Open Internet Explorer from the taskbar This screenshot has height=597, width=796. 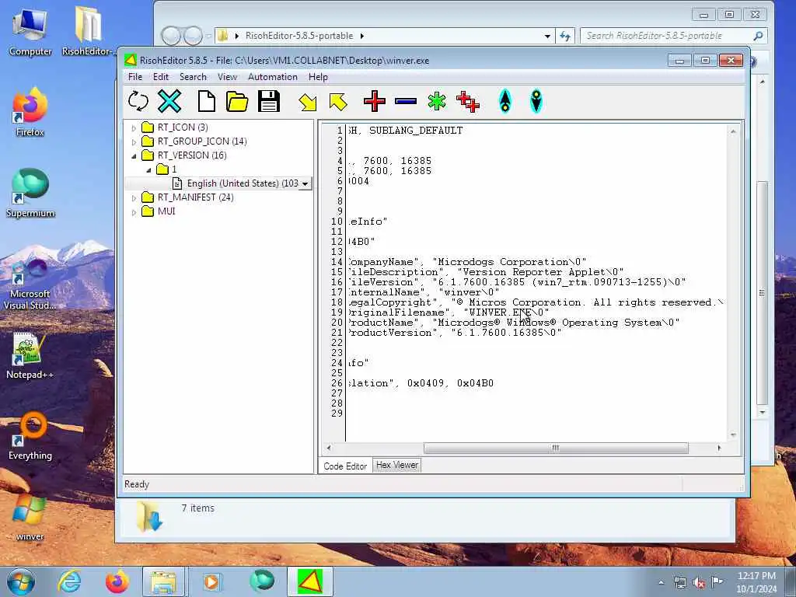tap(69, 581)
